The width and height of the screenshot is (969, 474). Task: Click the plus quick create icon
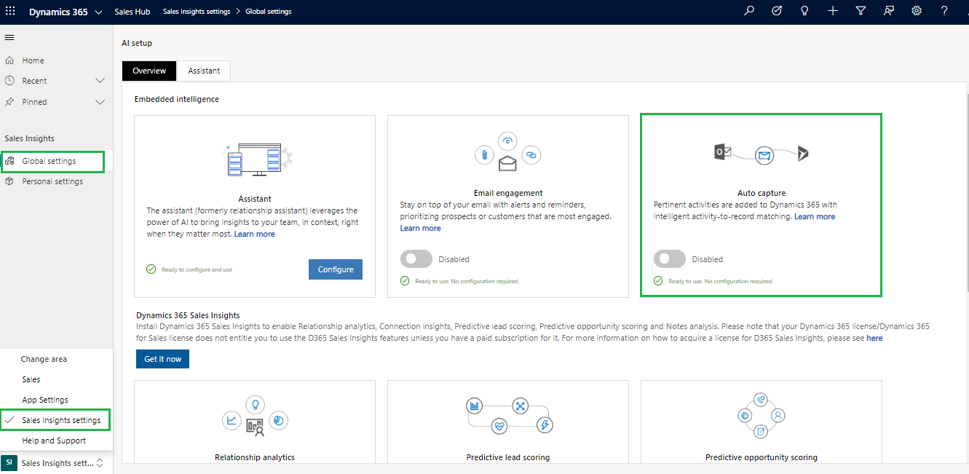(x=833, y=11)
